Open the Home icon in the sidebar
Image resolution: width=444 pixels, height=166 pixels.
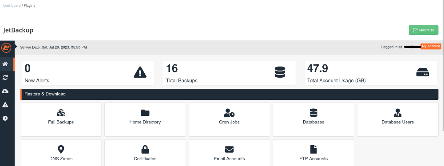(5, 64)
